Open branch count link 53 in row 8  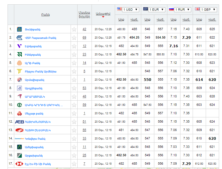click(84, 88)
